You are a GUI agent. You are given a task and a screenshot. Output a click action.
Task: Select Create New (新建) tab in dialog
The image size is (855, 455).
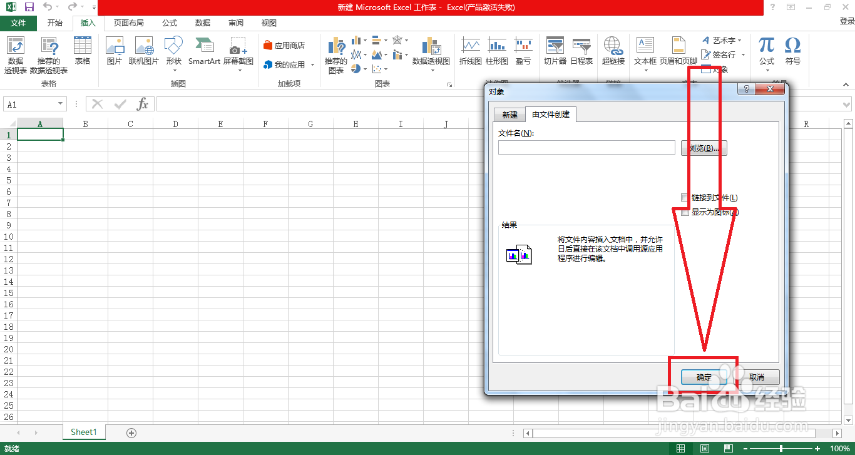[x=510, y=115]
